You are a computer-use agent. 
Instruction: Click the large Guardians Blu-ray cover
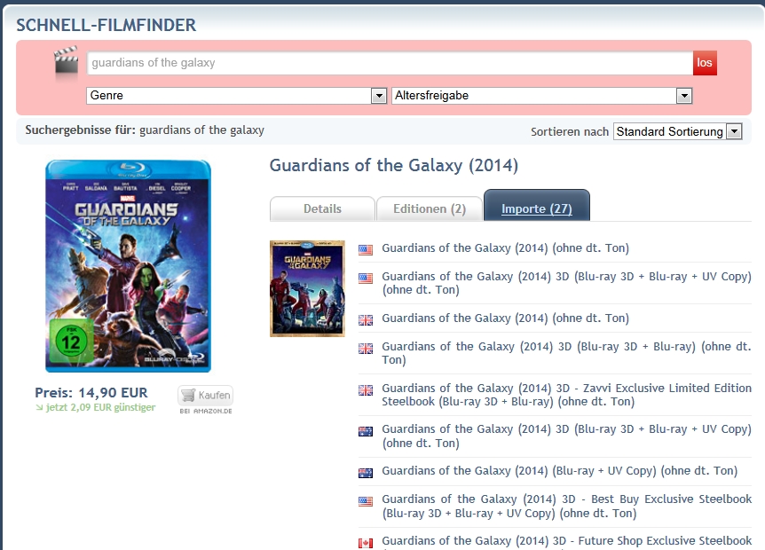129,266
